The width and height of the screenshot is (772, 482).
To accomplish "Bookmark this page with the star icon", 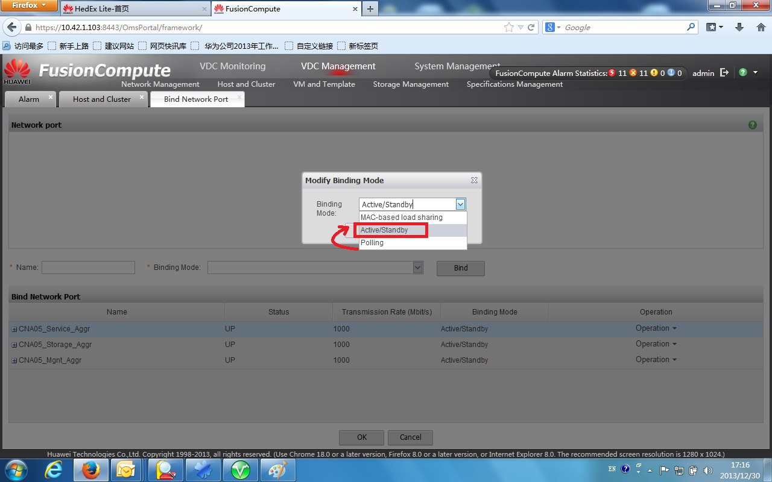I will pyautogui.click(x=508, y=27).
